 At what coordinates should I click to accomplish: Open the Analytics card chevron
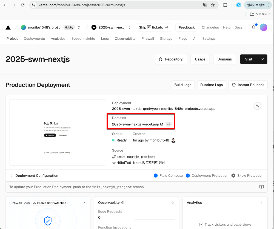coord(261,203)
